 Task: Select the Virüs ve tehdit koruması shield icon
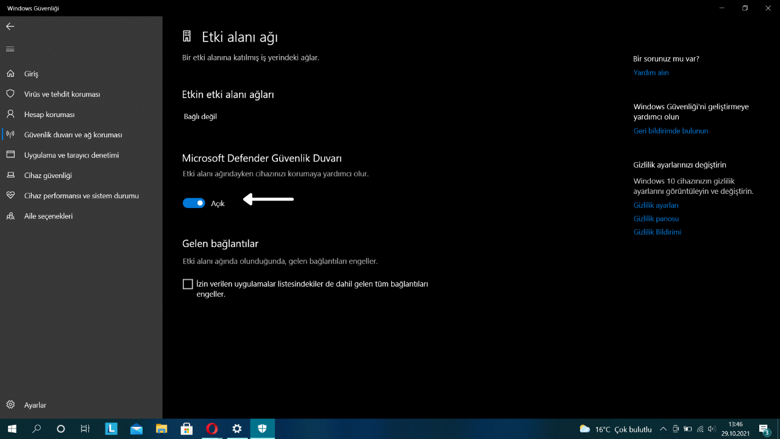point(10,94)
